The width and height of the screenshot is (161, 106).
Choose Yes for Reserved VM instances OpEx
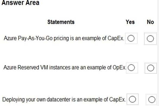[131, 68]
